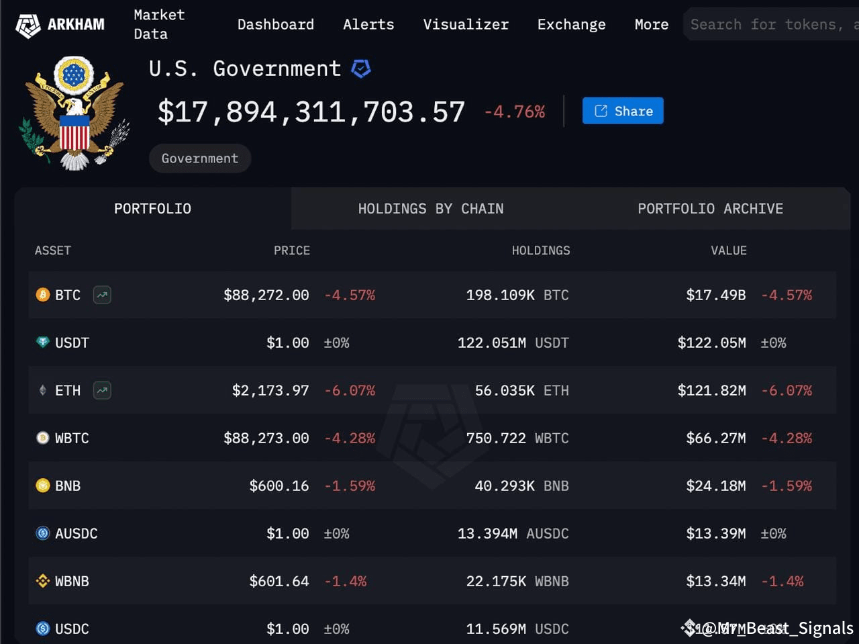Sort by the PRICE column header
Image resolution: width=859 pixels, height=644 pixels.
click(292, 250)
